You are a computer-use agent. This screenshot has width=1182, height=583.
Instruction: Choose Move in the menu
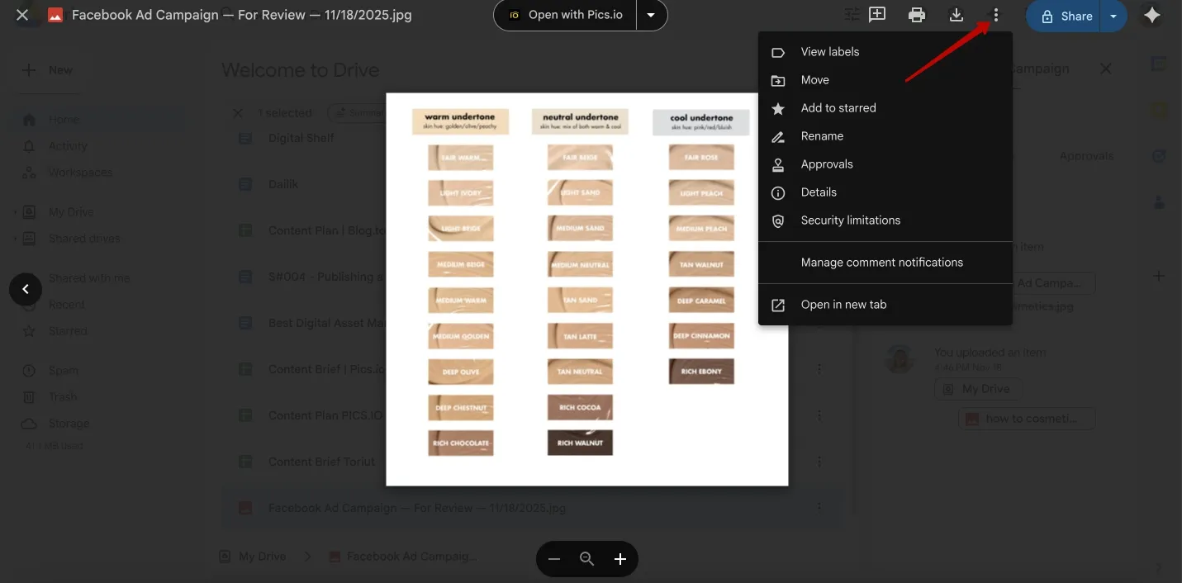pyautogui.click(x=885, y=80)
